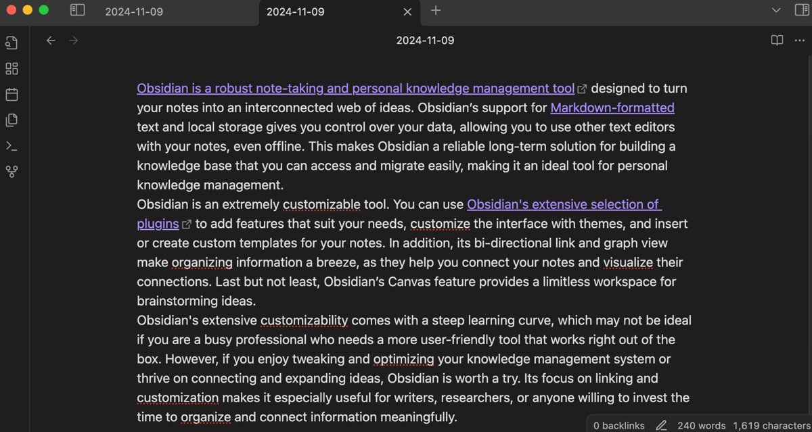Close the active 2024-11-09 tab
Image resolution: width=812 pixels, height=432 pixels.
(407, 11)
